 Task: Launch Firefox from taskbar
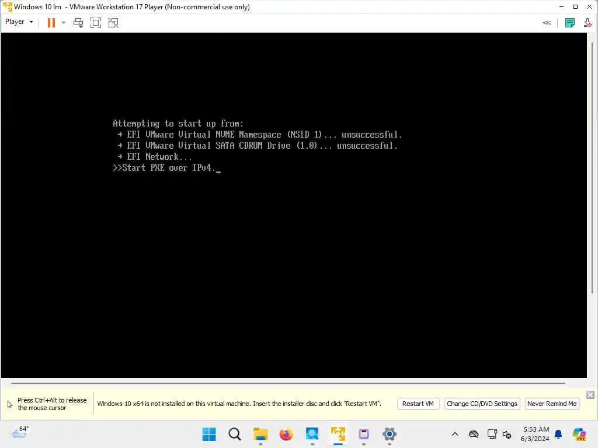(x=286, y=434)
